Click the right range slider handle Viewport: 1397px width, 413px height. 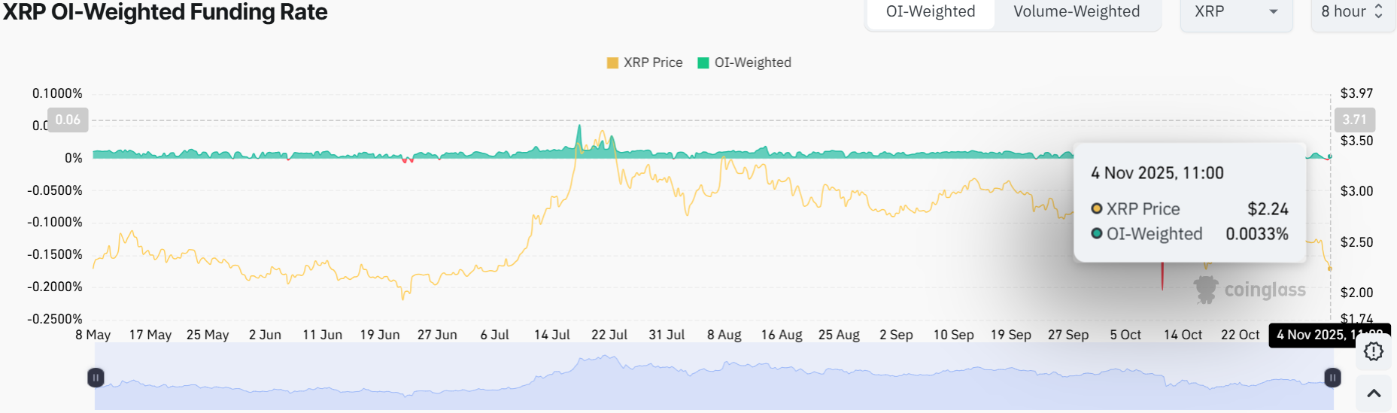(1332, 378)
